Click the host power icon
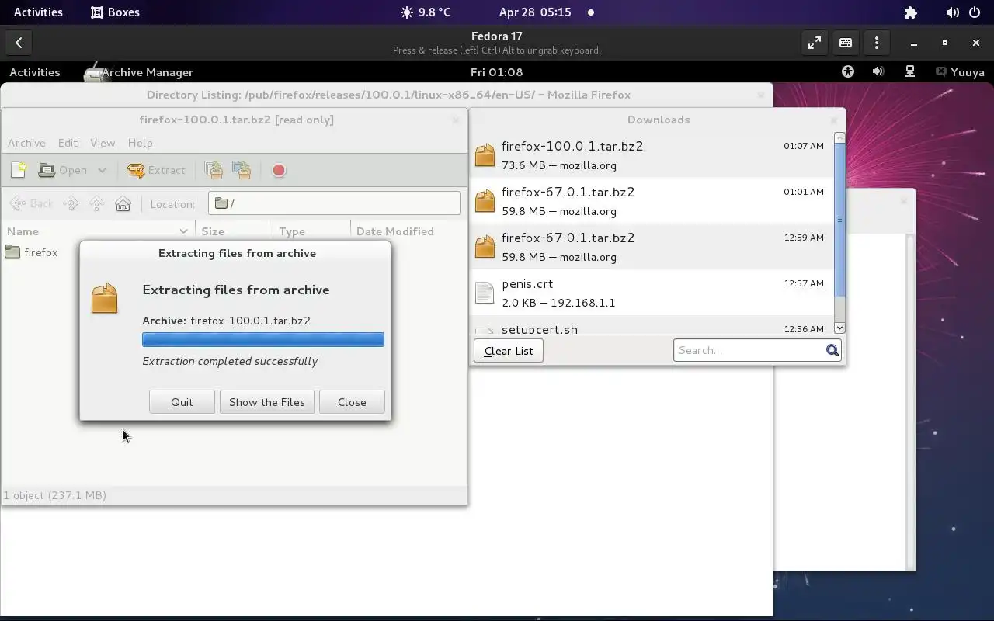Viewport: 994px width, 621px height. 975,12
